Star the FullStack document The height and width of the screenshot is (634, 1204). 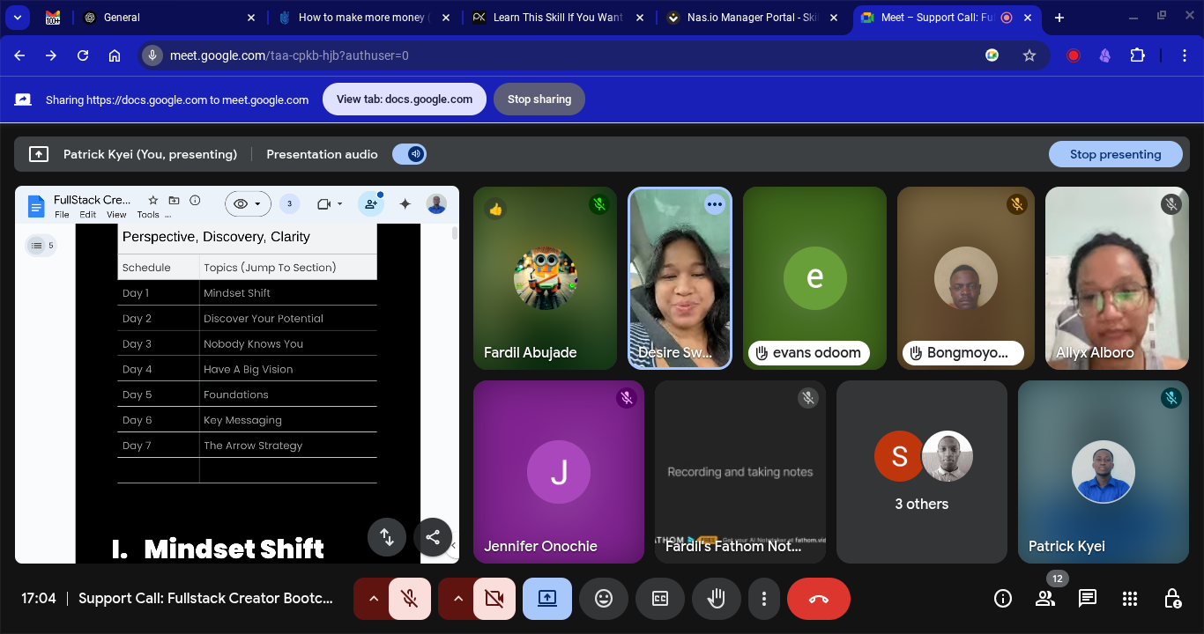[153, 200]
